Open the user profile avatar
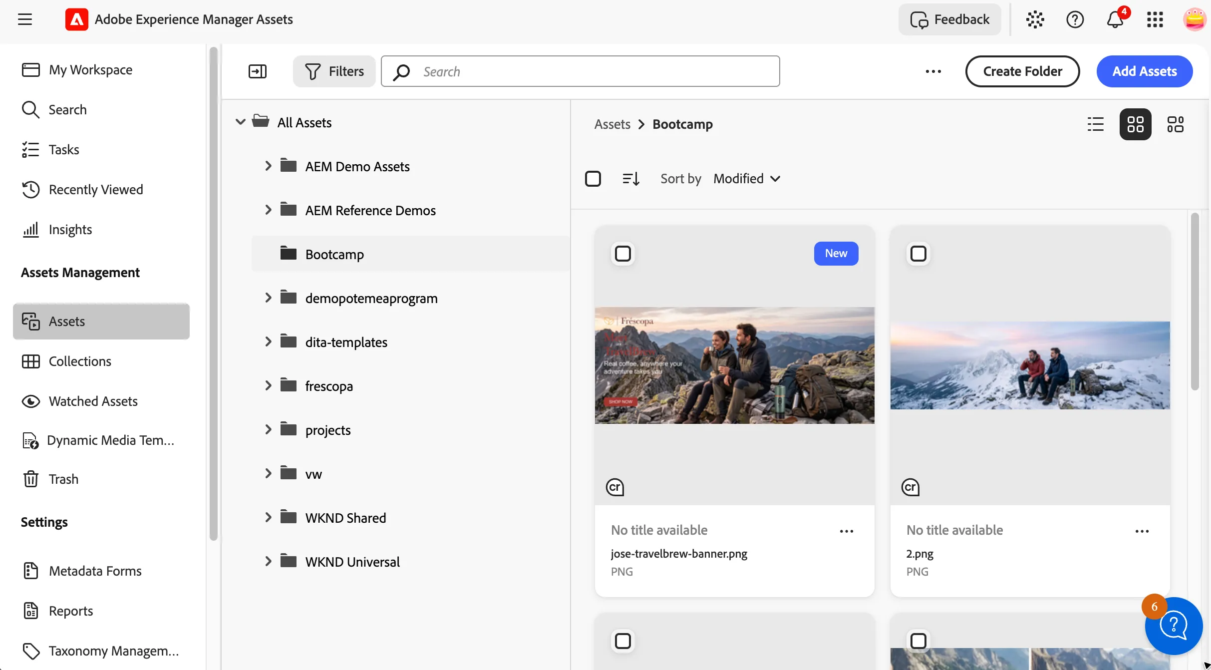The width and height of the screenshot is (1211, 670). 1195,19
